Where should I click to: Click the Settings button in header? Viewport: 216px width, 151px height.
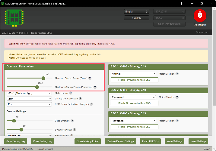click(x=137, y=18)
